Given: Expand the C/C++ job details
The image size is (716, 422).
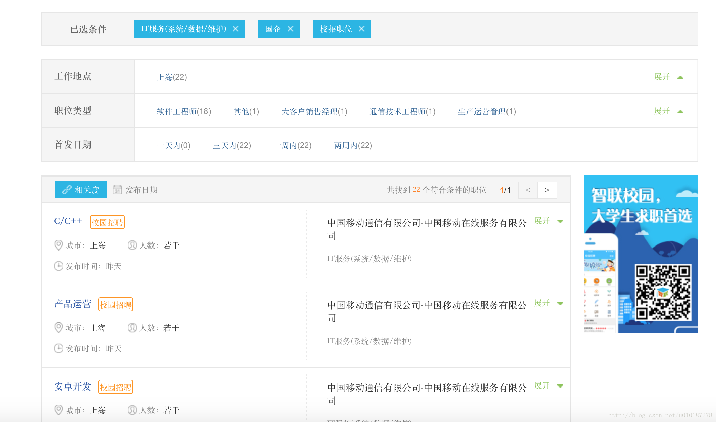Looking at the screenshot, I should pyautogui.click(x=549, y=221).
